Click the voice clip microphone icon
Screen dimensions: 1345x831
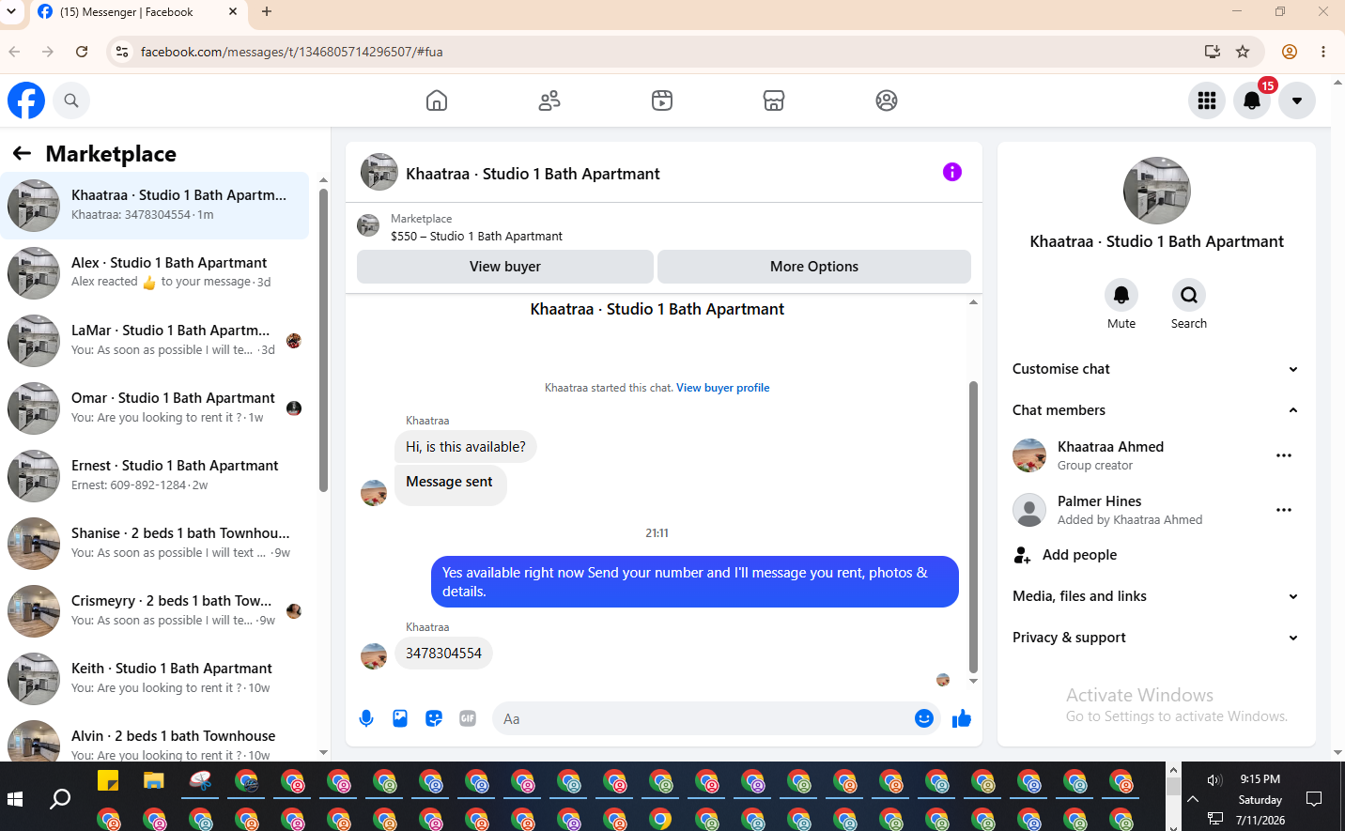(x=366, y=718)
